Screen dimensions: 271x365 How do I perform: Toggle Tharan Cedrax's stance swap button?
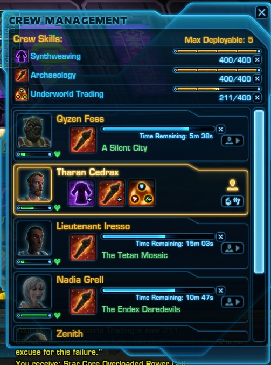(232, 201)
